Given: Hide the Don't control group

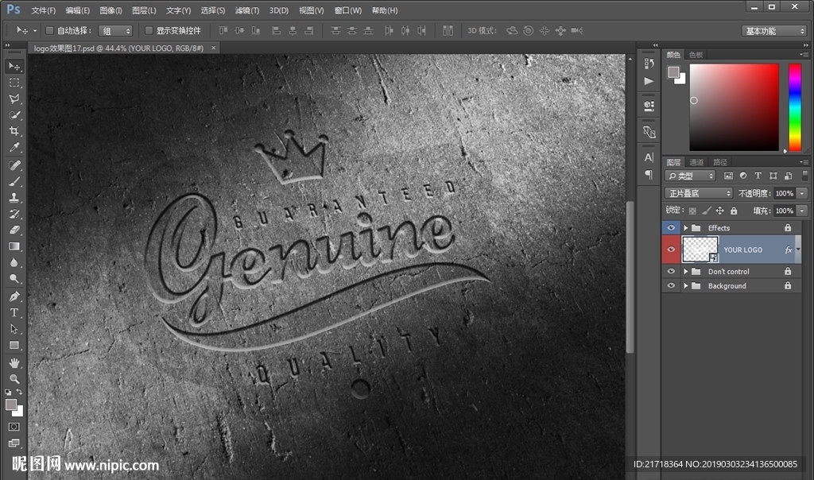Looking at the screenshot, I should (671, 272).
